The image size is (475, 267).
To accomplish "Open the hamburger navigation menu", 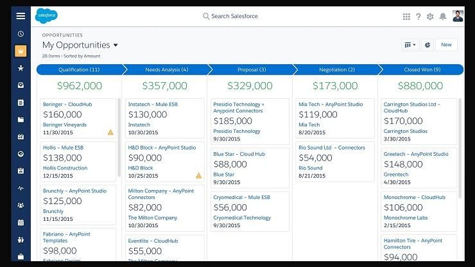I will point(21,16).
